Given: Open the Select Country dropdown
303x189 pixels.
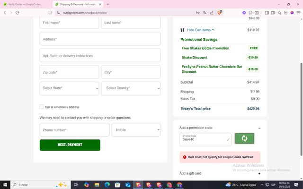Looking at the screenshot, I should point(131,88).
